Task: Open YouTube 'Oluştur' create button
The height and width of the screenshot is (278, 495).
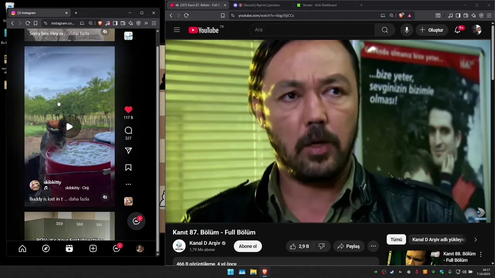Action: click(432, 30)
